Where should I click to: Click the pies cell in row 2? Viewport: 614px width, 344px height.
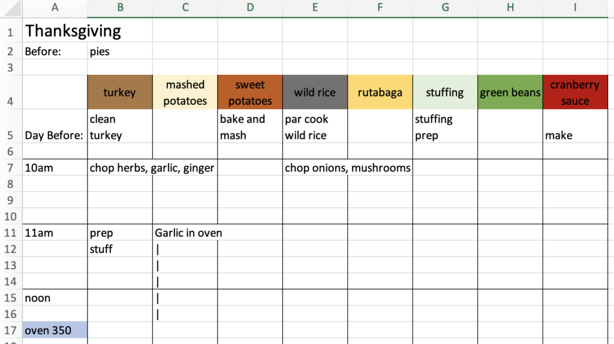120,52
